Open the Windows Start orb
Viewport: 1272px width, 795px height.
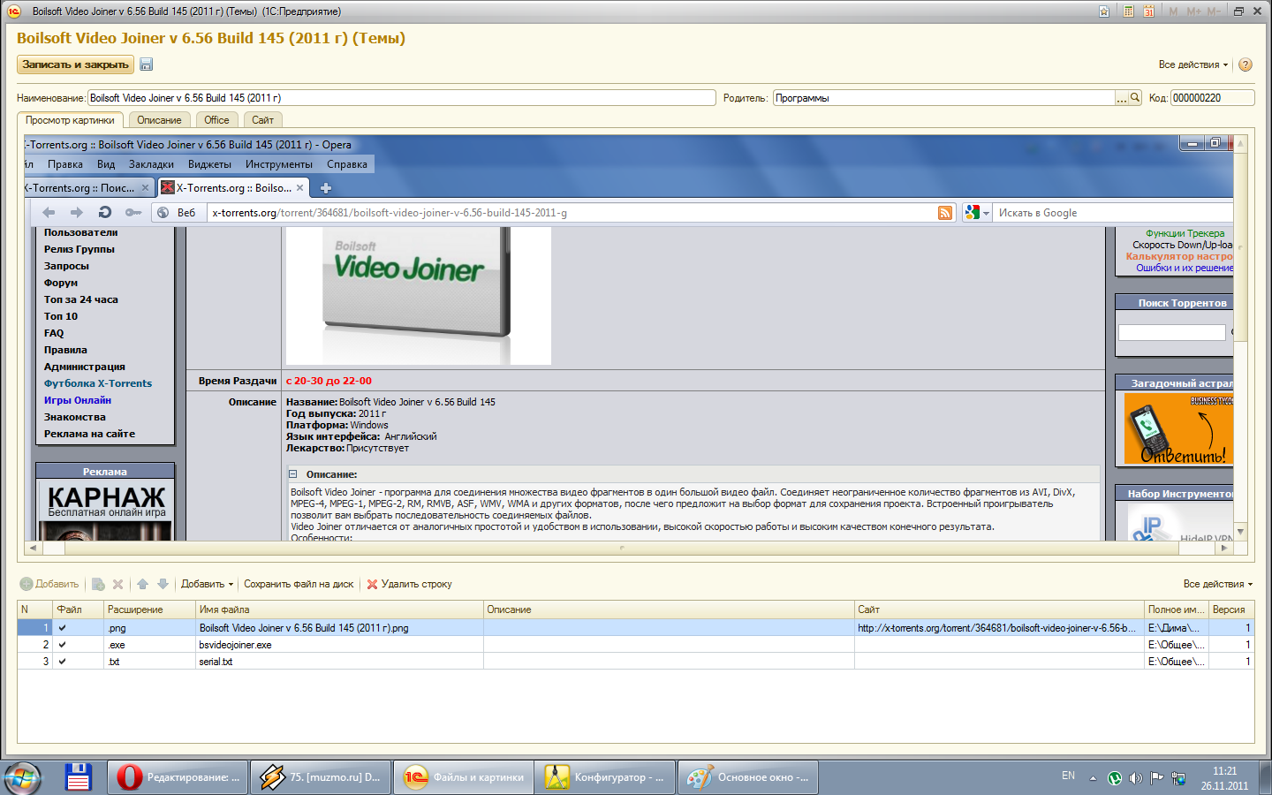tap(24, 777)
